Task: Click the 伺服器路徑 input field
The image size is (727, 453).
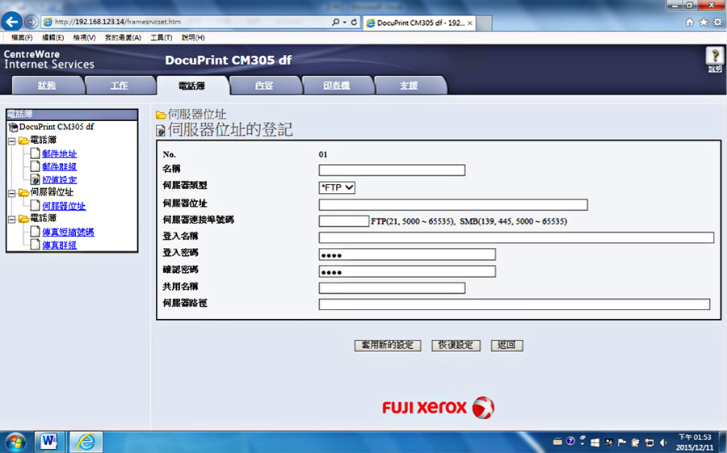Action: pos(515,304)
